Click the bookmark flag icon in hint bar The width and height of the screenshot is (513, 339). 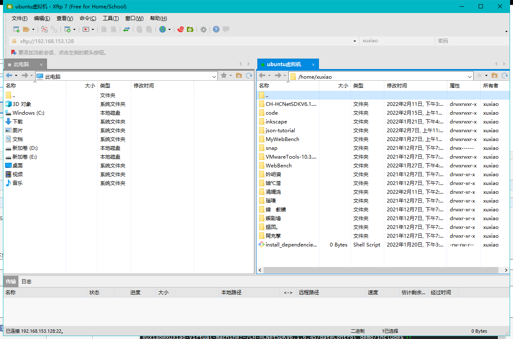[x=14, y=52]
